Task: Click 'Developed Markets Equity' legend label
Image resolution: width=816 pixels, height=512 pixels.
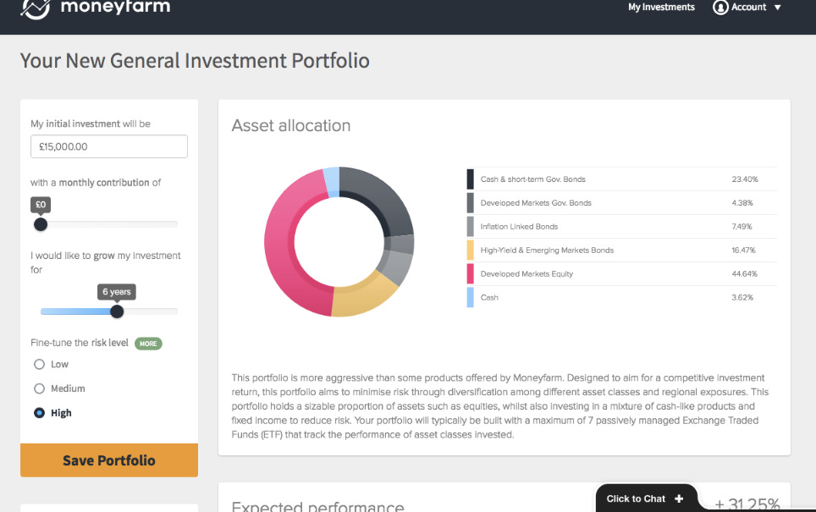Action: (x=527, y=273)
